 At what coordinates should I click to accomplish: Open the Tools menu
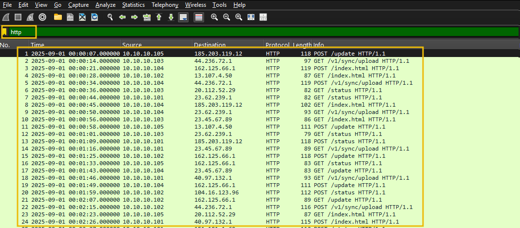coord(219,5)
